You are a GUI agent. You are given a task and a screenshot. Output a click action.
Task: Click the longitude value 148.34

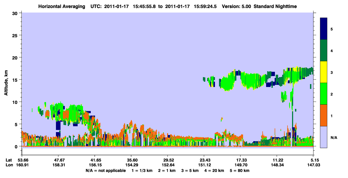(x=277, y=165)
